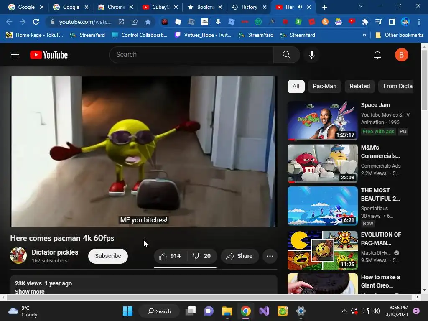Open volume control in system tray
The width and height of the screenshot is (428, 321).
tap(376, 311)
